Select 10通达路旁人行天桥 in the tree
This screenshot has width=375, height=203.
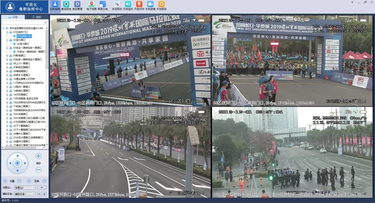click(x=24, y=79)
